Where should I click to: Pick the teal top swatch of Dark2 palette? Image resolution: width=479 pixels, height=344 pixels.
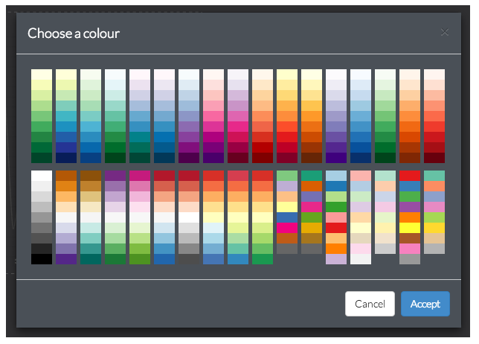(x=312, y=176)
